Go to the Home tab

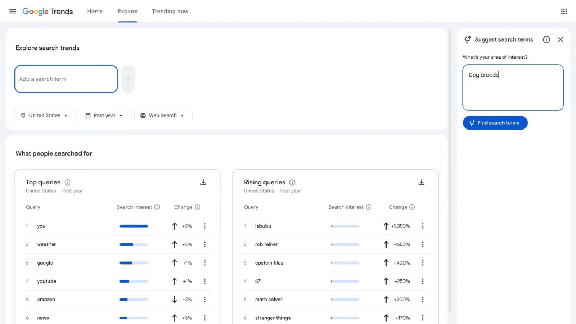coord(95,11)
